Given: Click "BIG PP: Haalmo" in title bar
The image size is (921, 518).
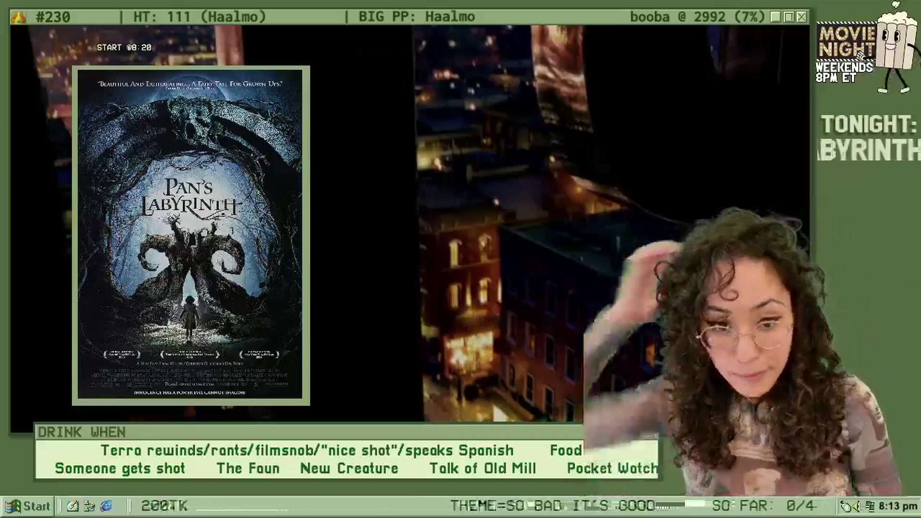Looking at the screenshot, I should click(417, 17).
